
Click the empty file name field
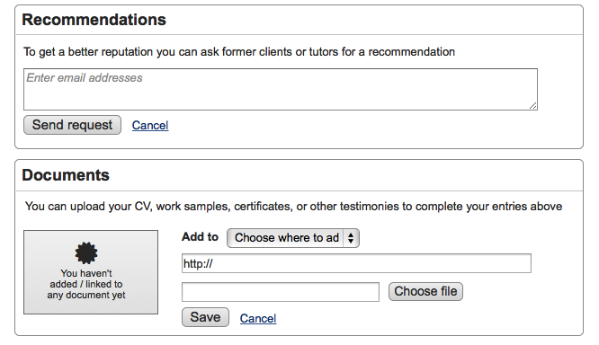[x=281, y=292]
